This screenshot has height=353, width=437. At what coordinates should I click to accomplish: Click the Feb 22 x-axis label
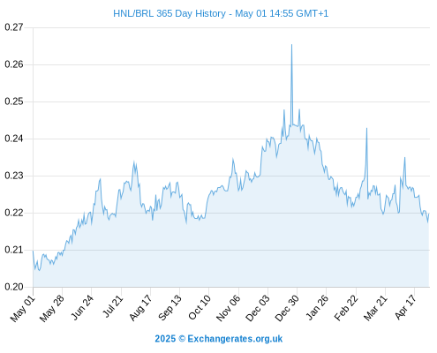coord(346,308)
